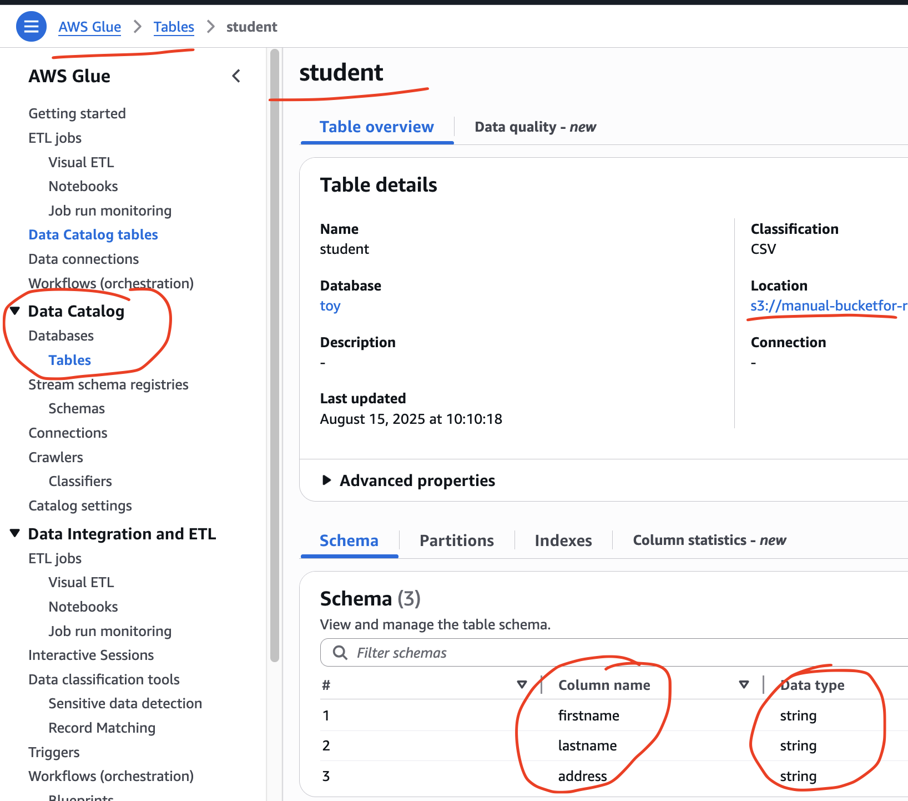Click the search magnifier icon in schema filter
The height and width of the screenshot is (801, 908).
340,653
